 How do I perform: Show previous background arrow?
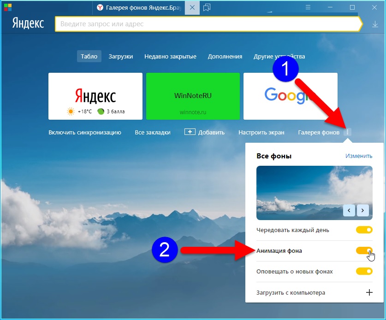pos(349,210)
